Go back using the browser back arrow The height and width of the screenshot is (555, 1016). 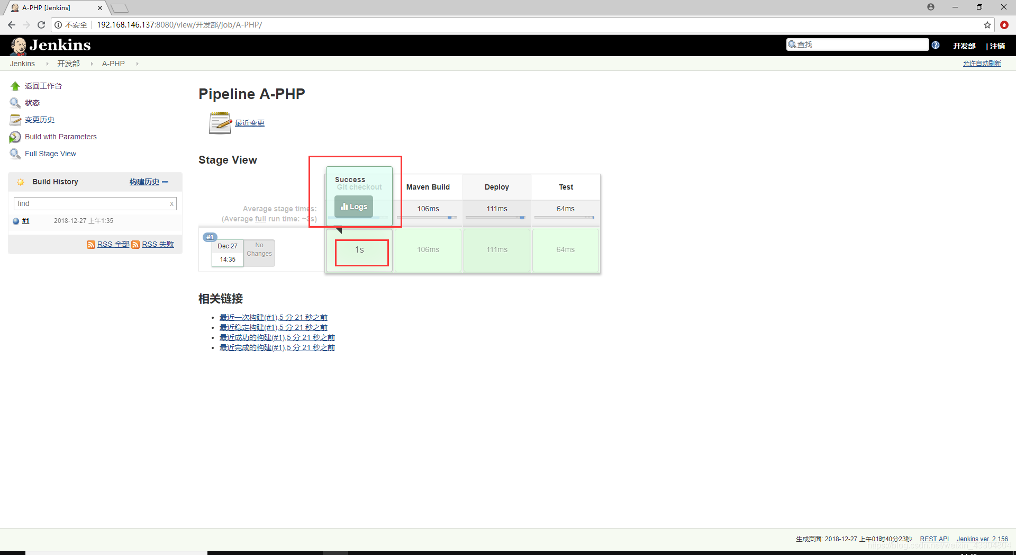click(12, 25)
